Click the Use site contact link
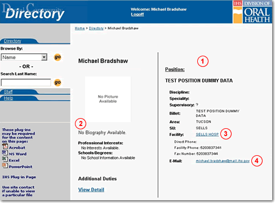This screenshot has height=203, width=275. [19, 191]
